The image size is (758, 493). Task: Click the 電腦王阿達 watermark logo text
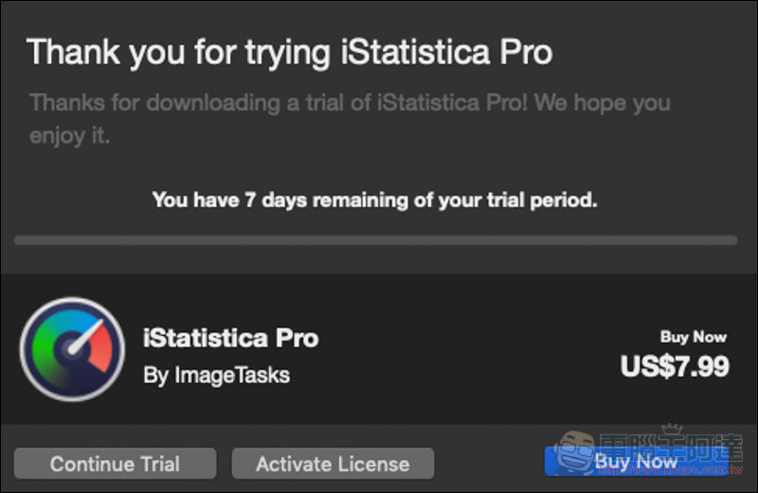(671, 449)
